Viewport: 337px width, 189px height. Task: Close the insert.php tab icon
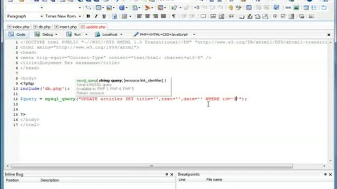(56, 27)
